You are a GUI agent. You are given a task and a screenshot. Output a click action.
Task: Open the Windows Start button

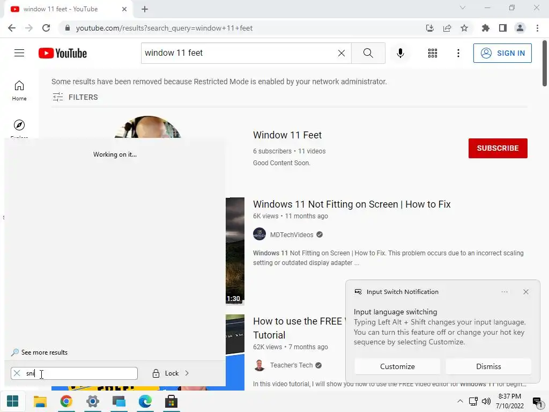tap(13, 401)
